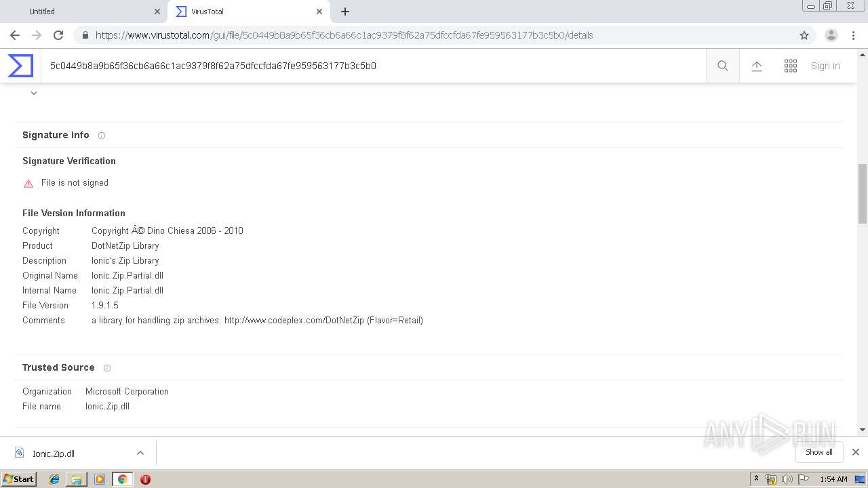The image size is (868, 488).
Task: Show Signature Info help icon
Action: pyautogui.click(x=102, y=136)
